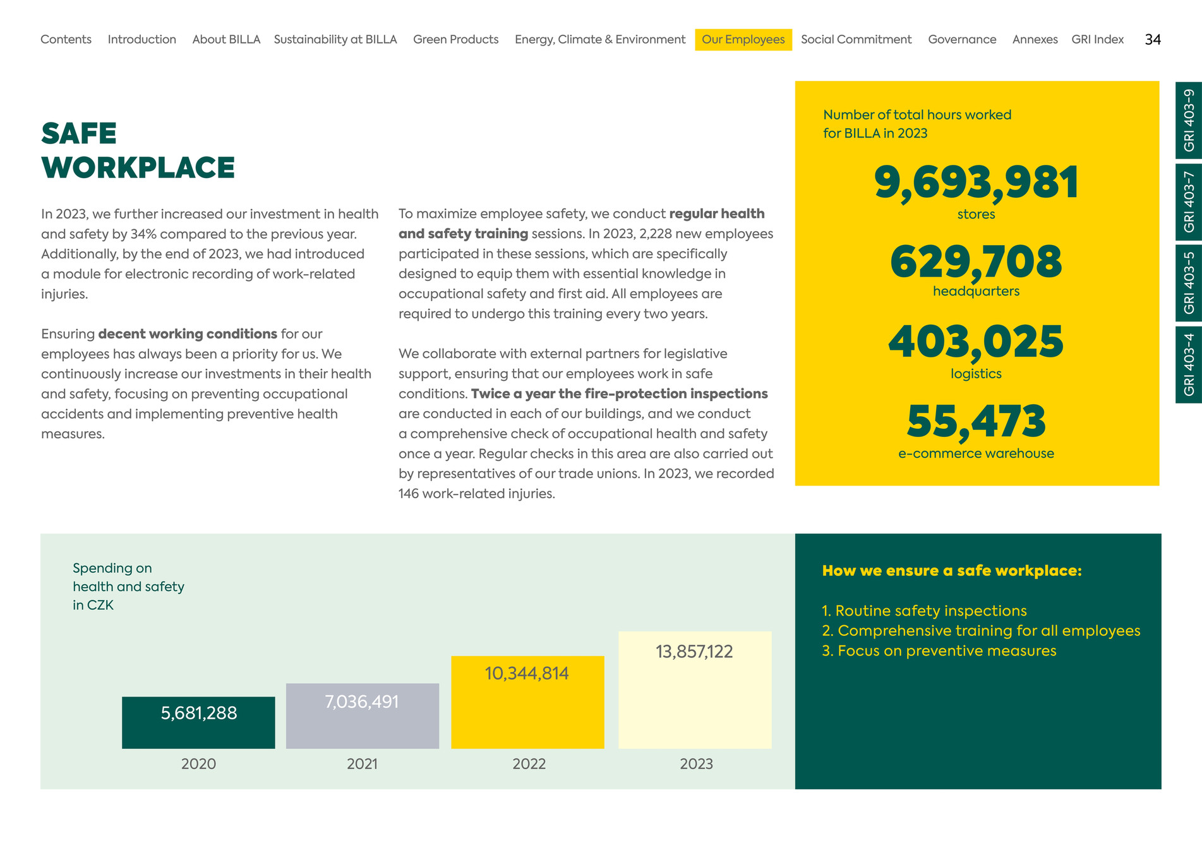
Task: Click the GRI 403-4 side tag
Action: pyautogui.click(x=1189, y=364)
